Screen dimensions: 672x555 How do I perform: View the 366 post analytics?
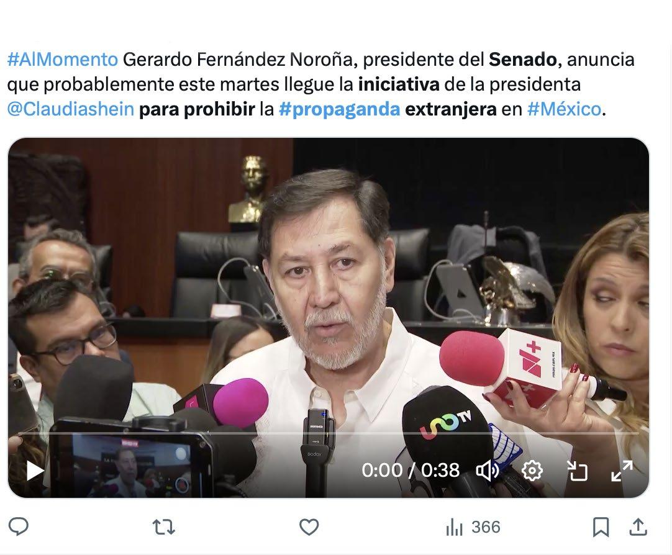pyautogui.click(x=473, y=526)
